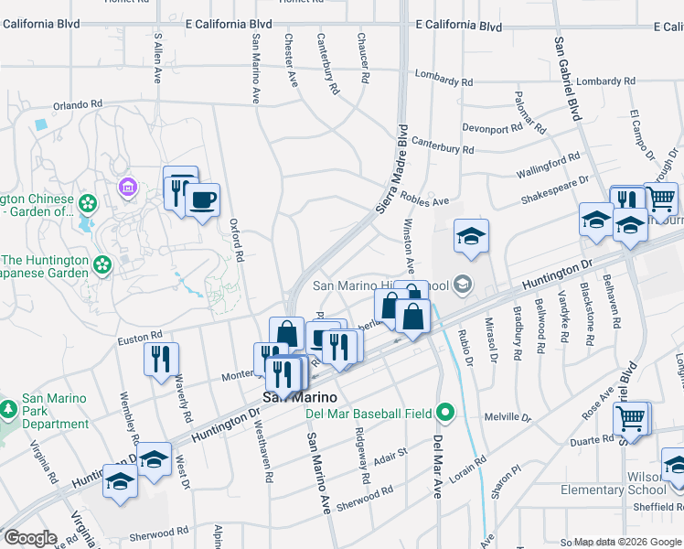Screen dimensions: 684x549
Task: Click the Orlando Rd street label
Action: pos(78,105)
